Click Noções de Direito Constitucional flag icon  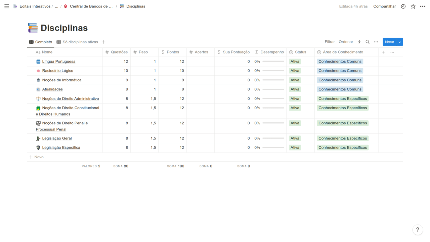38,108
